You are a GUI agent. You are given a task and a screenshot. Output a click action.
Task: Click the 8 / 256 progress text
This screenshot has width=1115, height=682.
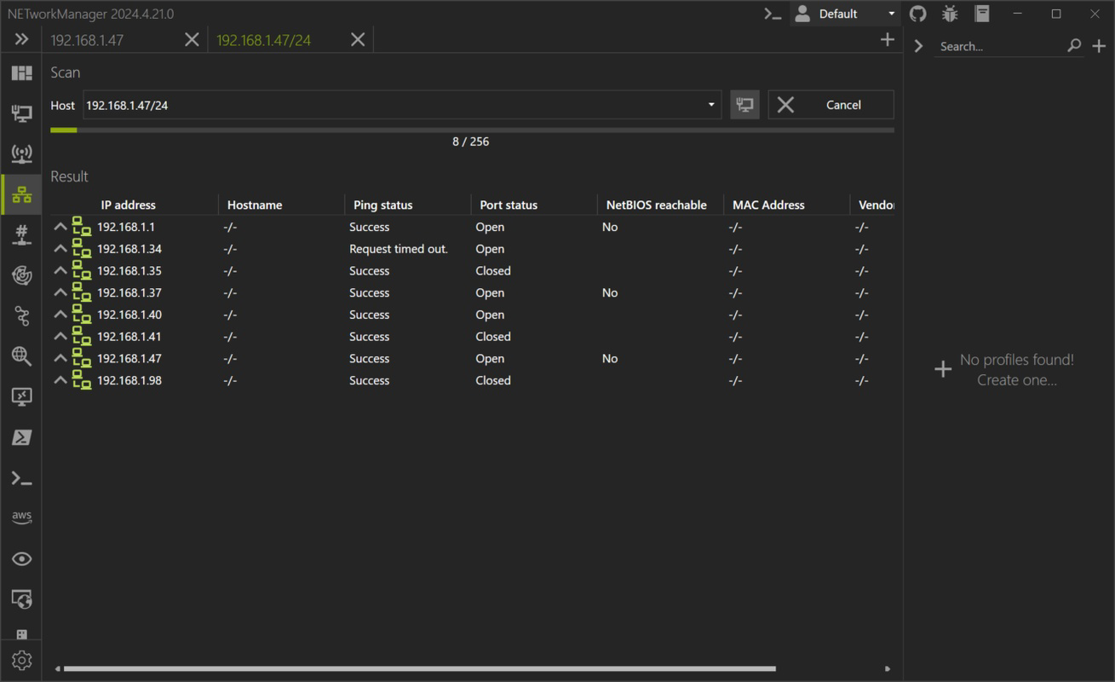coord(471,142)
